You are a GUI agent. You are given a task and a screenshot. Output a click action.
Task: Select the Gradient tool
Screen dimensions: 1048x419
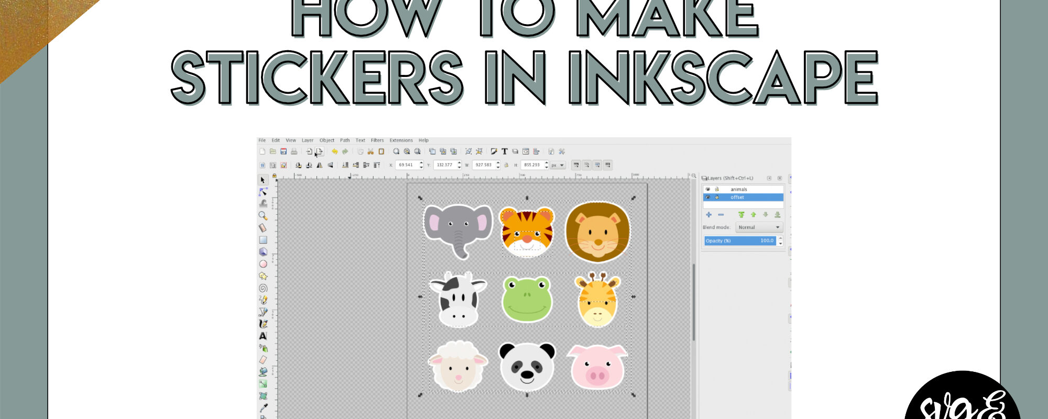click(263, 384)
